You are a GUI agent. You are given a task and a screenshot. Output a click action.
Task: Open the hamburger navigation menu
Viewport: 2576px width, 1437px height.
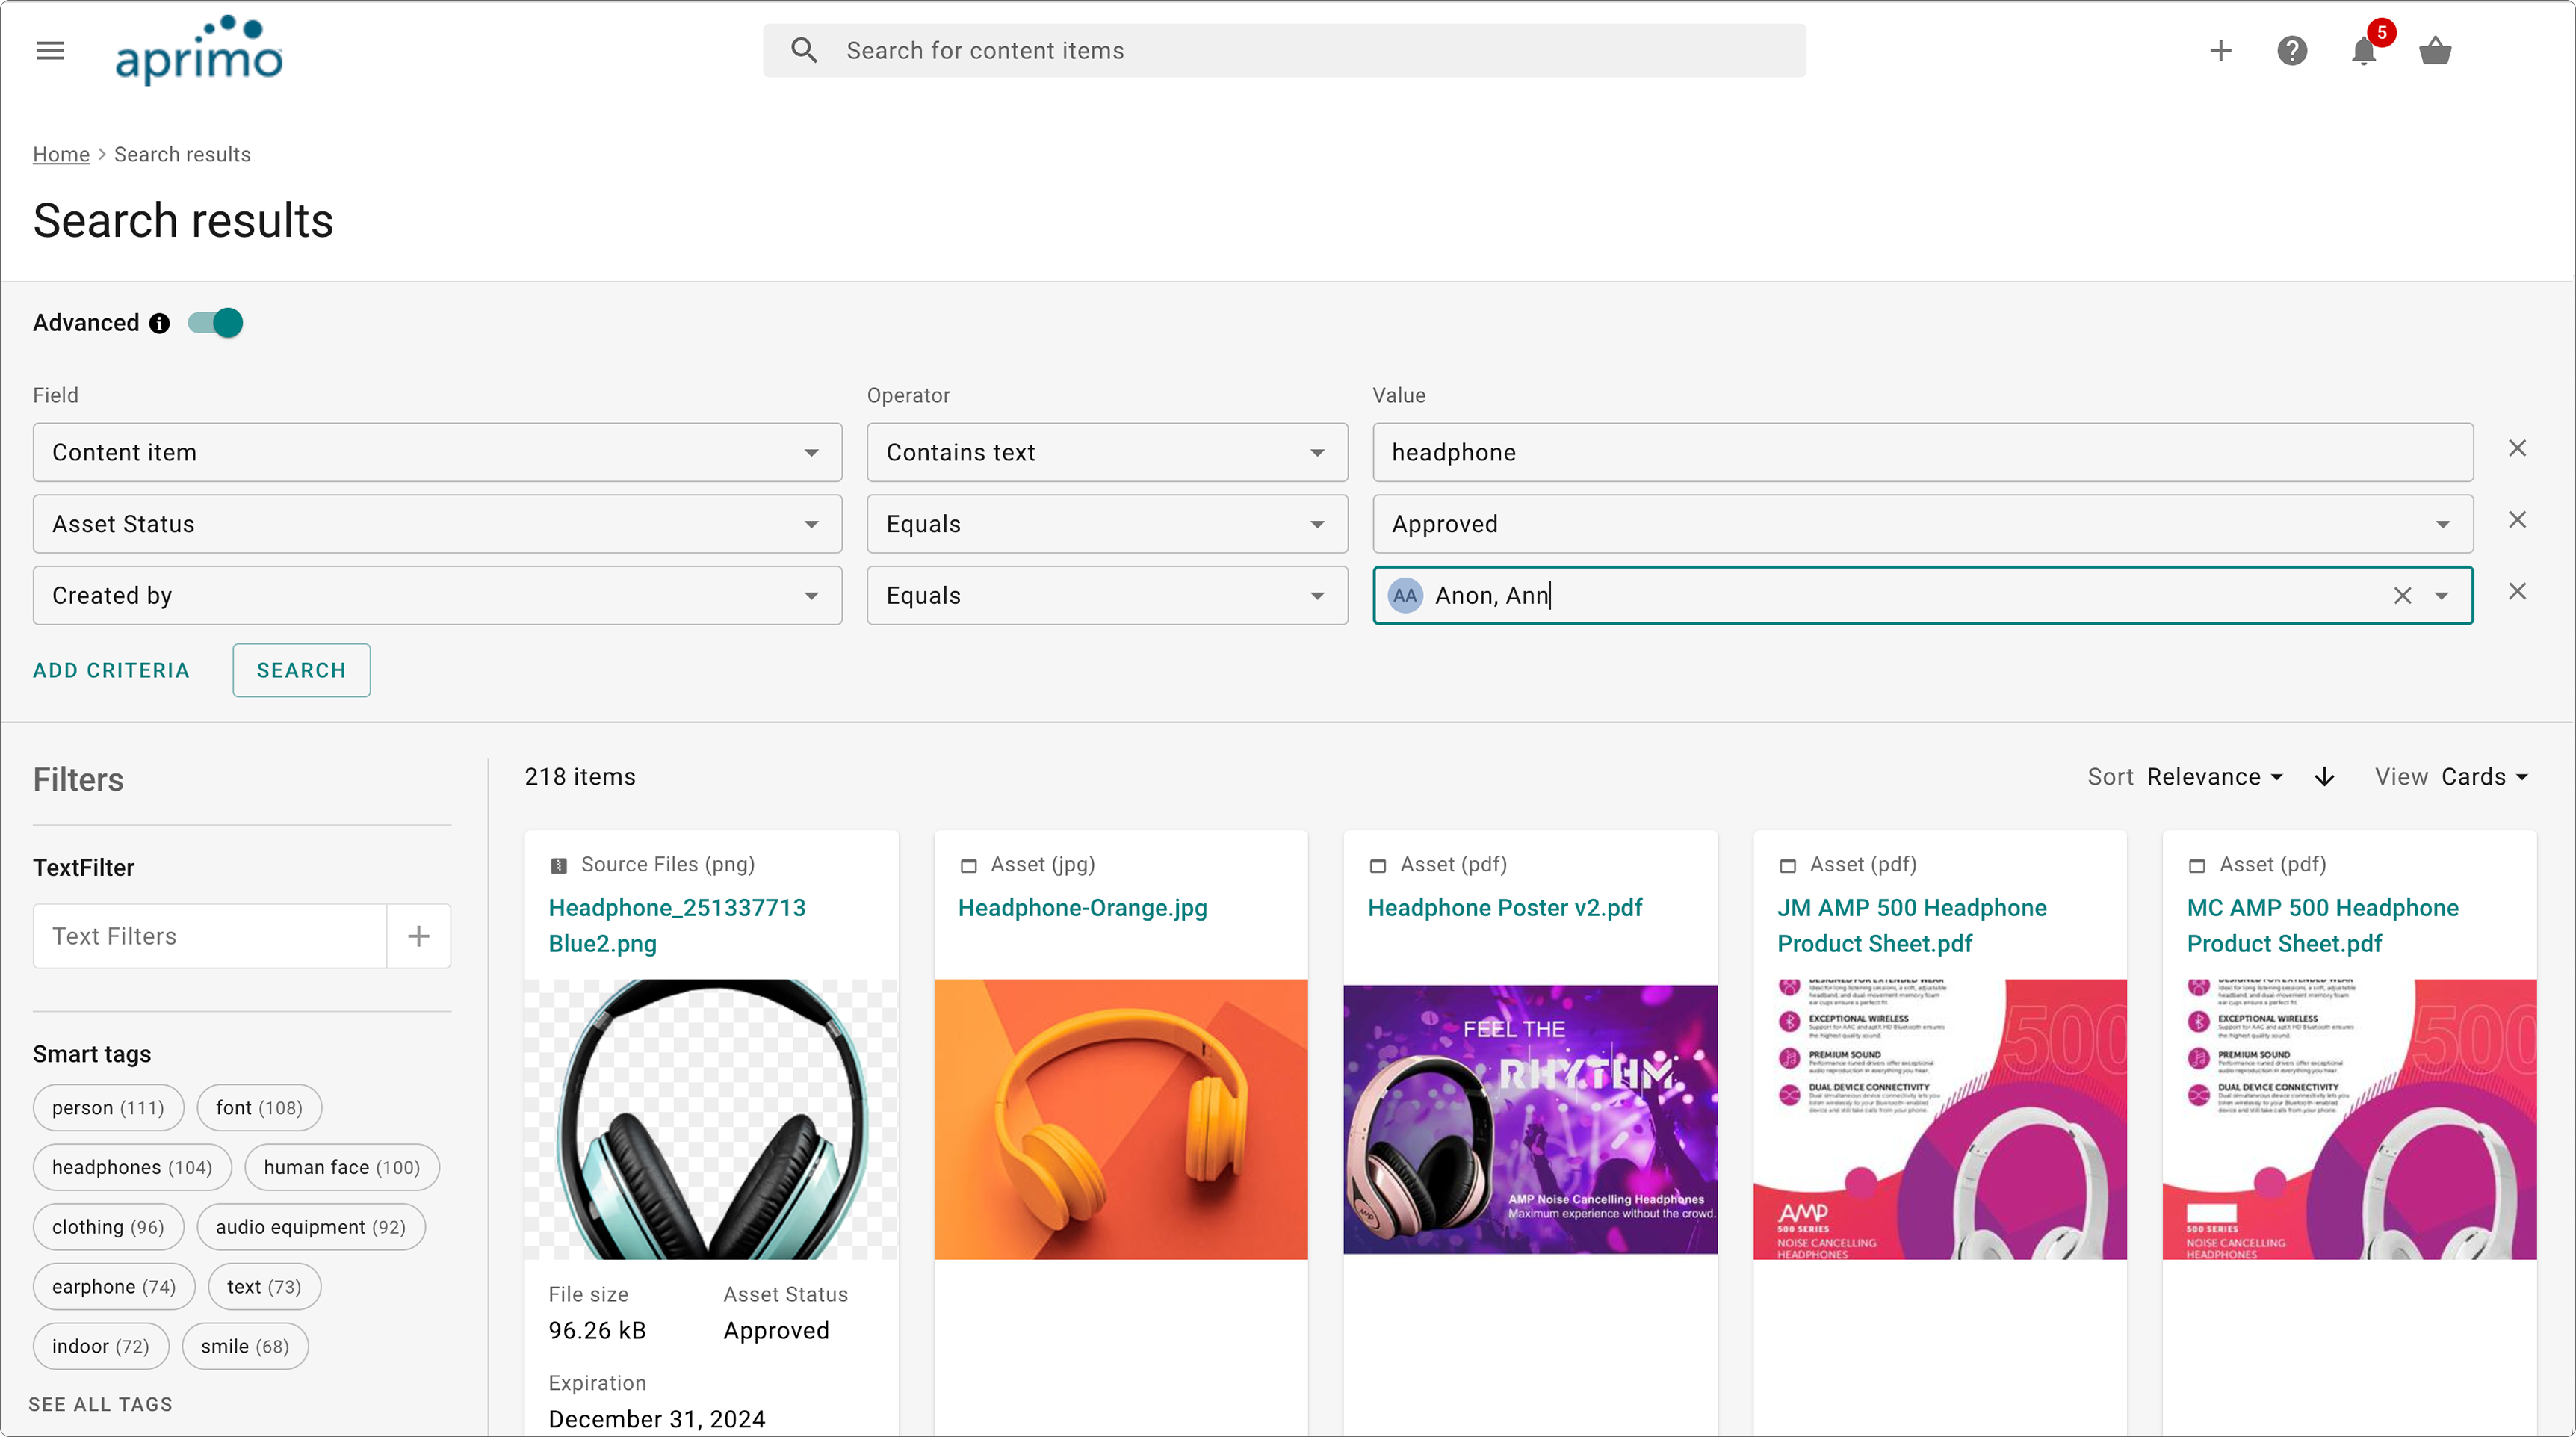(50, 50)
